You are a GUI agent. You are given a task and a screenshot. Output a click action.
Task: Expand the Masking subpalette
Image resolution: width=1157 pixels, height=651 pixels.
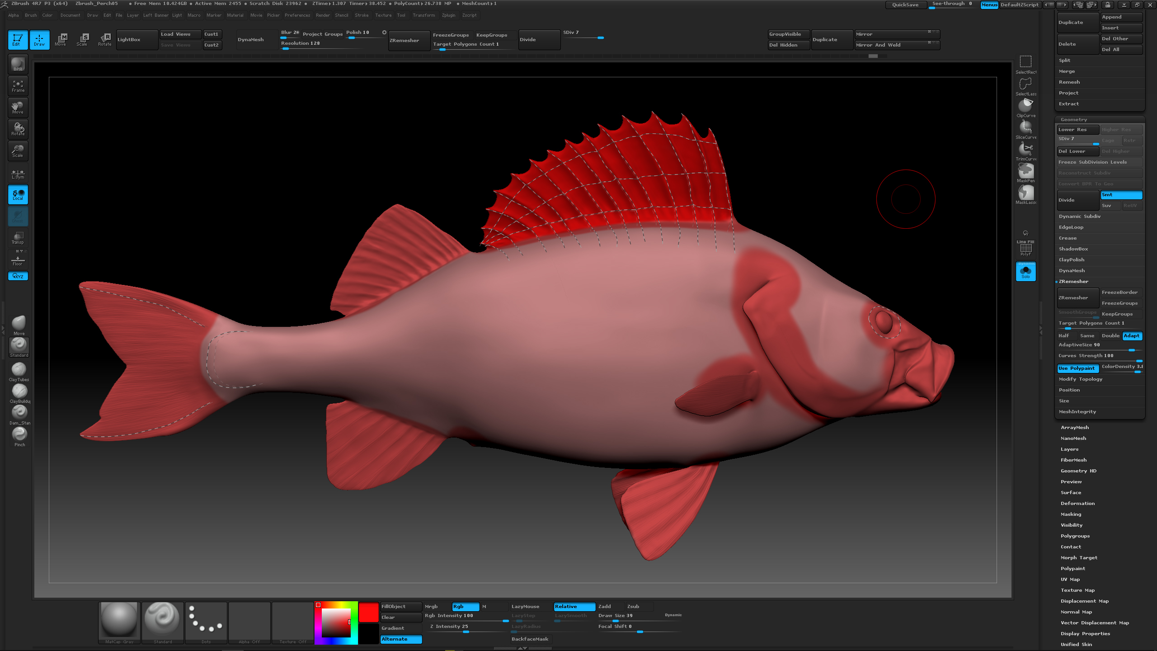1071,514
